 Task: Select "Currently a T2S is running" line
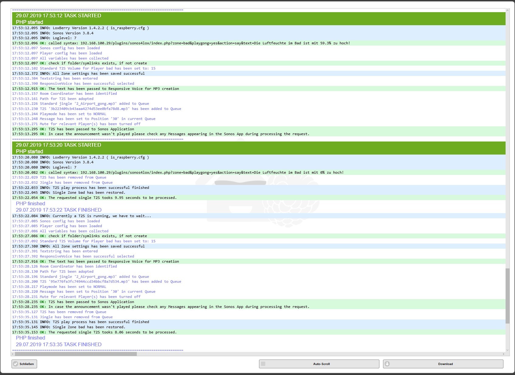coord(259,216)
